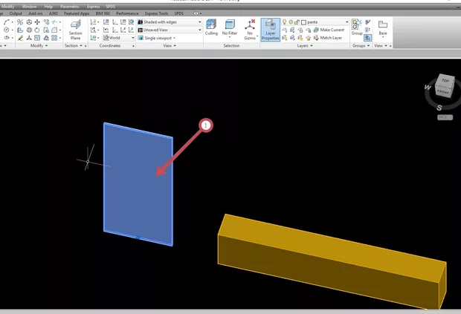461x314 pixels.
Task: Click the Base view icon
Action: click(x=383, y=28)
